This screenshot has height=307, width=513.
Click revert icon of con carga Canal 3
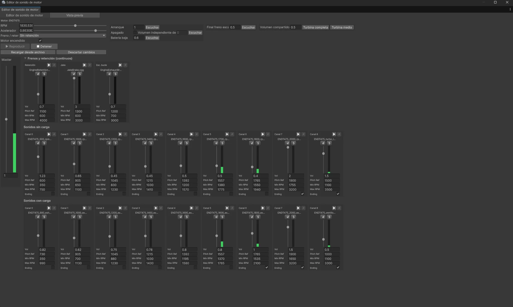161,208
